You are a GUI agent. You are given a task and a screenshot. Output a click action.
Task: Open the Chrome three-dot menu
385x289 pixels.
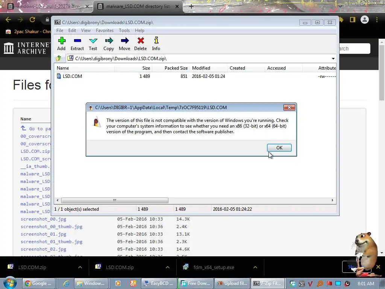coord(377,20)
